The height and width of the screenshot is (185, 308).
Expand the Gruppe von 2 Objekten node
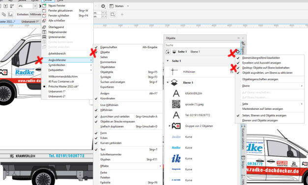pos(169,125)
